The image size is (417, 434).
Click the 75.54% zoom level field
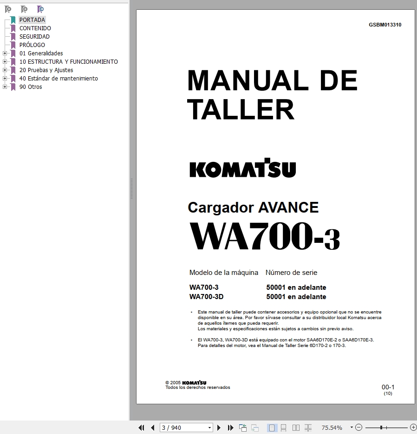332,427
